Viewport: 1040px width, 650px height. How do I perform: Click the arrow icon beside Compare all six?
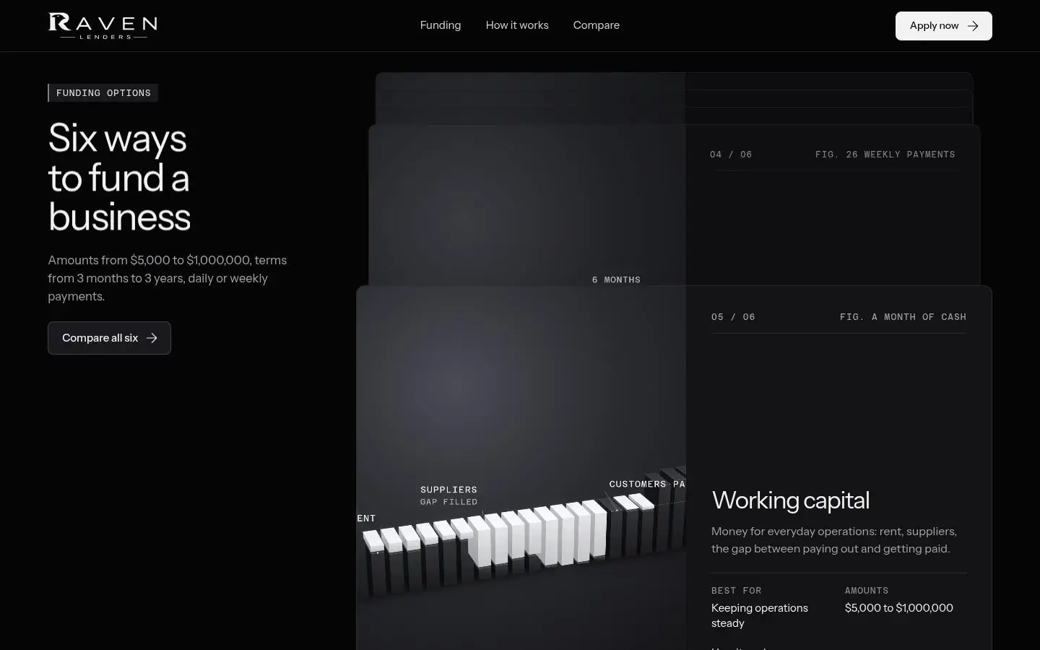point(152,338)
